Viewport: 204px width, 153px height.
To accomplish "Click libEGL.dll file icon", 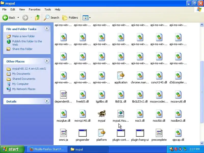I will (121, 95).
